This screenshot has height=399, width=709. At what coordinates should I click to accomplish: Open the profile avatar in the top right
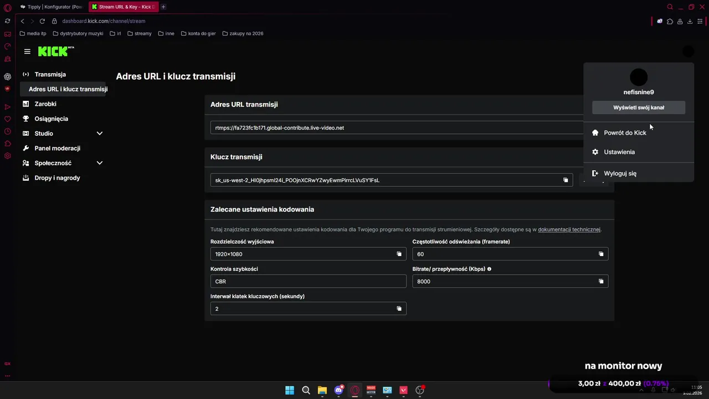pos(688,52)
